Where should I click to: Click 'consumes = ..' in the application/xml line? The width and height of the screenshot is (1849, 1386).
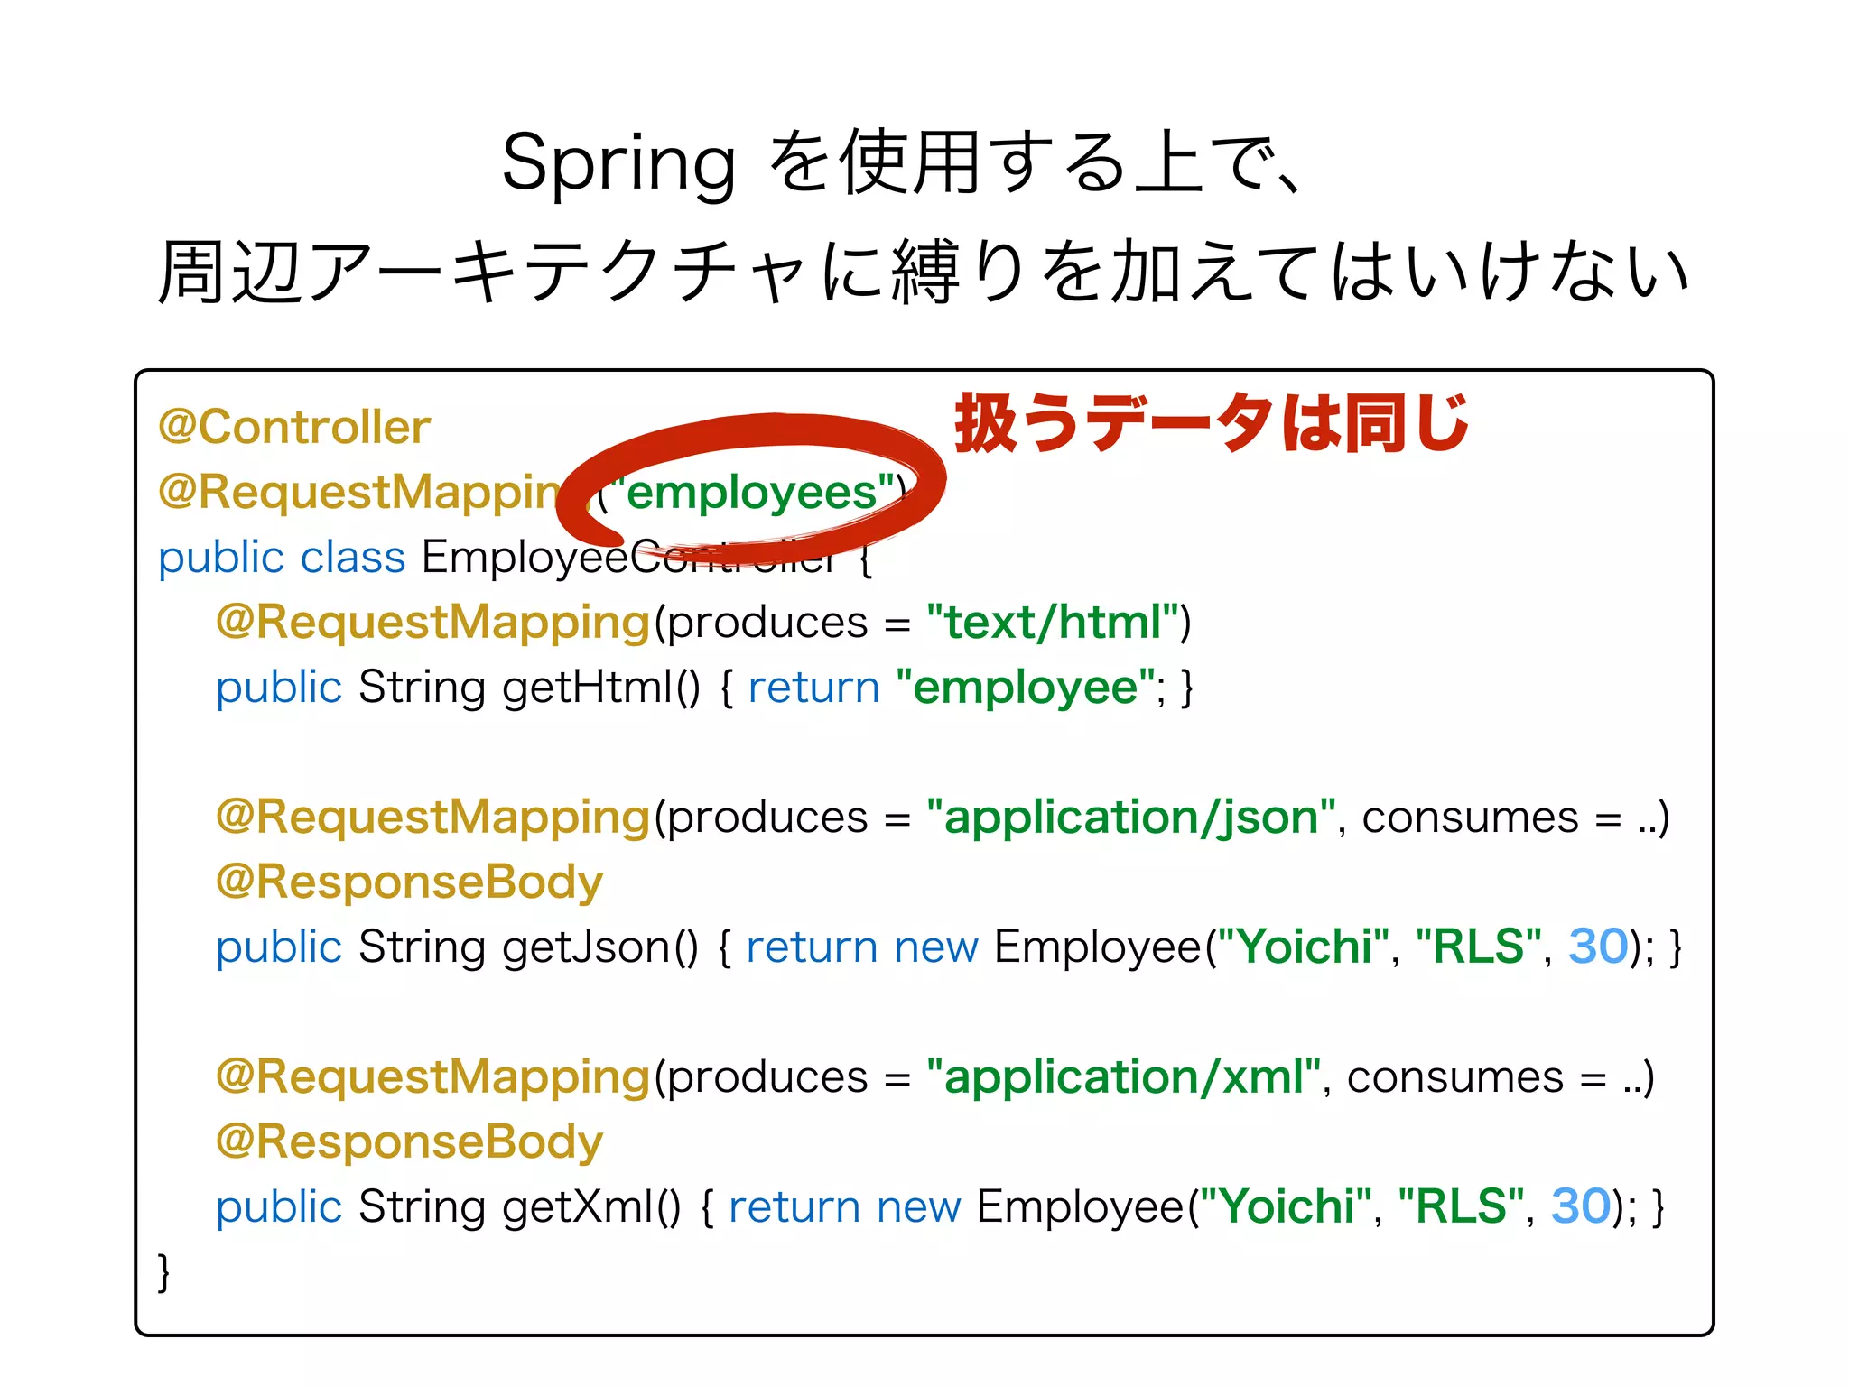(1494, 1077)
